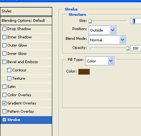
Task: Open Inner Glow settings label
Action: tap(17, 54)
